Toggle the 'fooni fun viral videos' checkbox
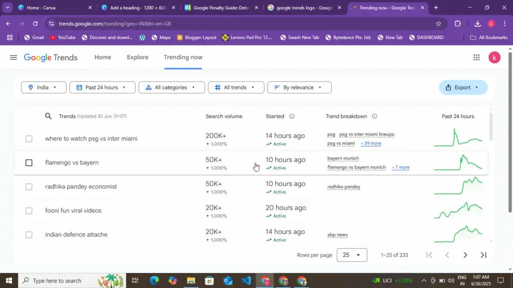 pos(29,210)
